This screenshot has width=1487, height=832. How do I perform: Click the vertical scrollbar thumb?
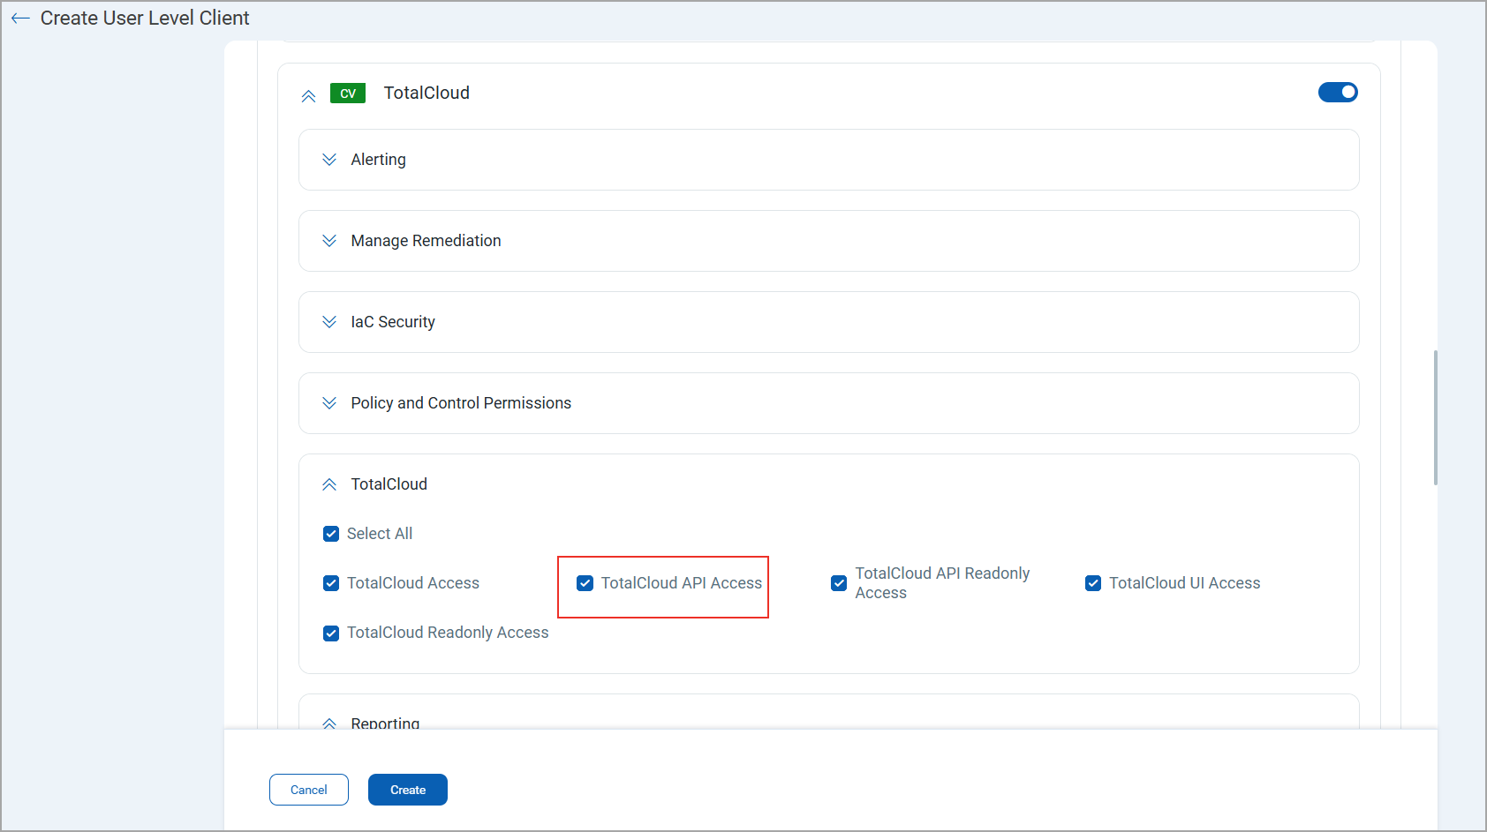[1435, 417]
